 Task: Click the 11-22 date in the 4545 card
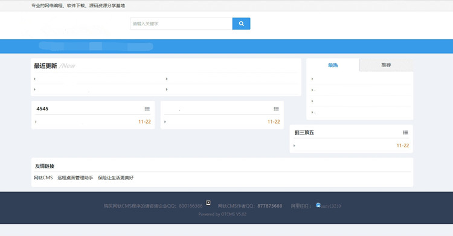pyautogui.click(x=144, y=121)
